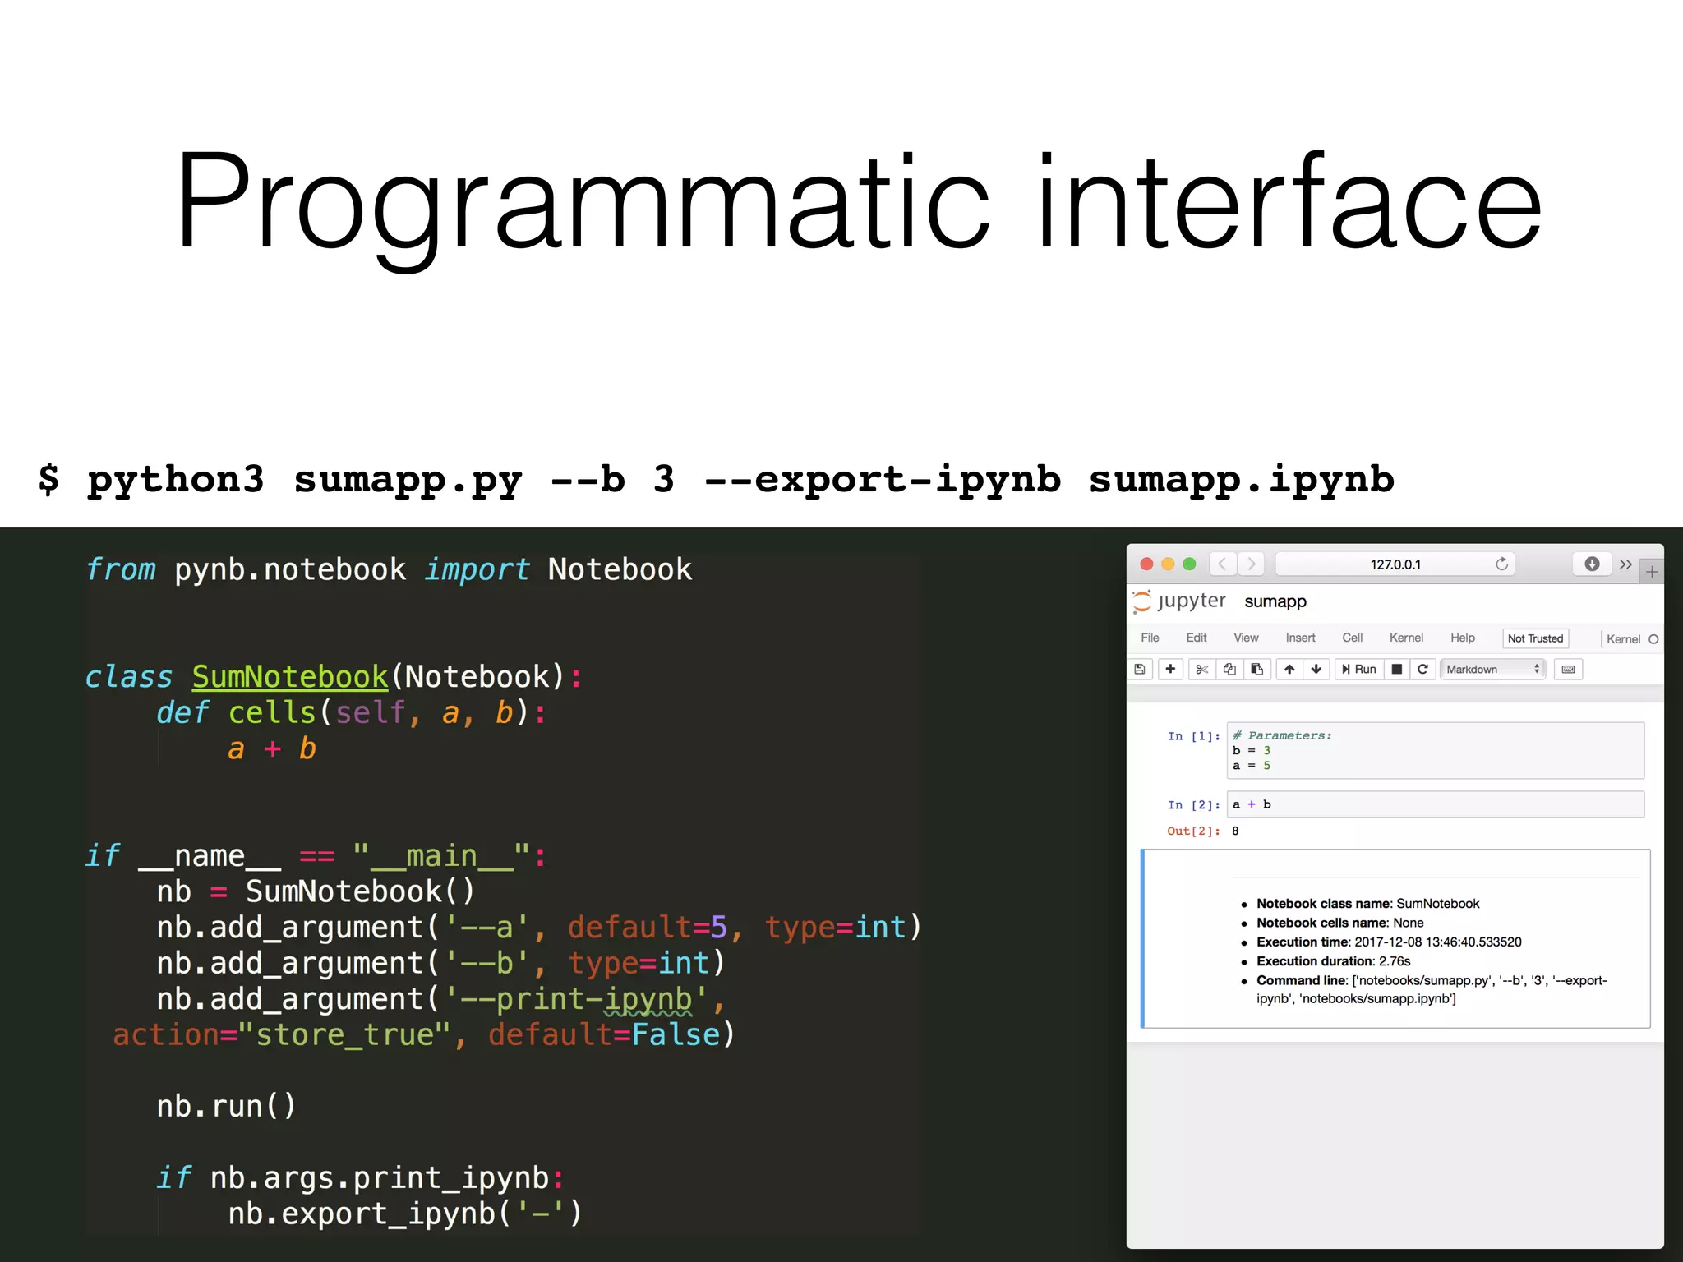Click the Parameters code cell In [1]

point(1435,750)
